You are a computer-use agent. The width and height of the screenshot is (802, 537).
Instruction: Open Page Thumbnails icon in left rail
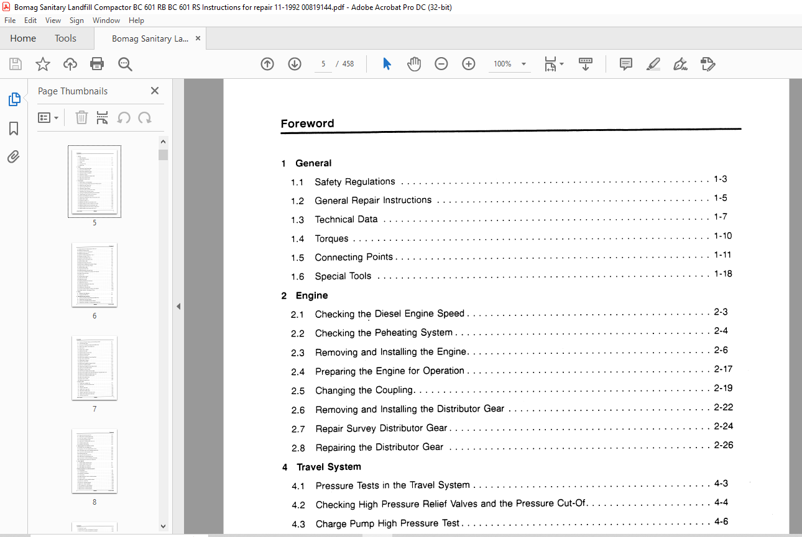tap(14, 99)
